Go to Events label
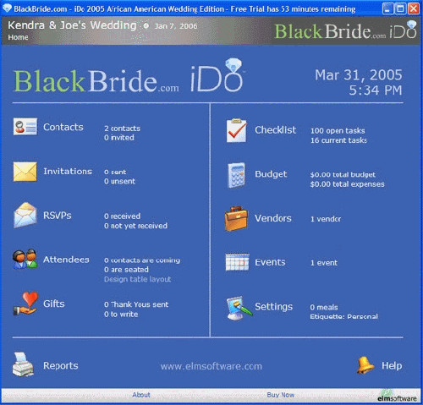This screenshot has width=423, height=405. (x=270, y=262)
